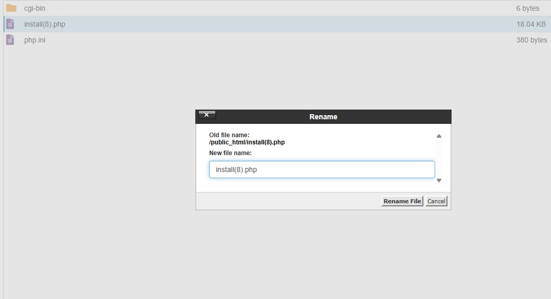
Task: Select the php.ini file name
Action: pyautogui.click(x=35, y=40)
